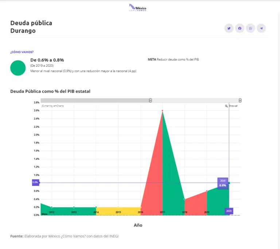Select the 2017 peak data point

tap(162, 110)
